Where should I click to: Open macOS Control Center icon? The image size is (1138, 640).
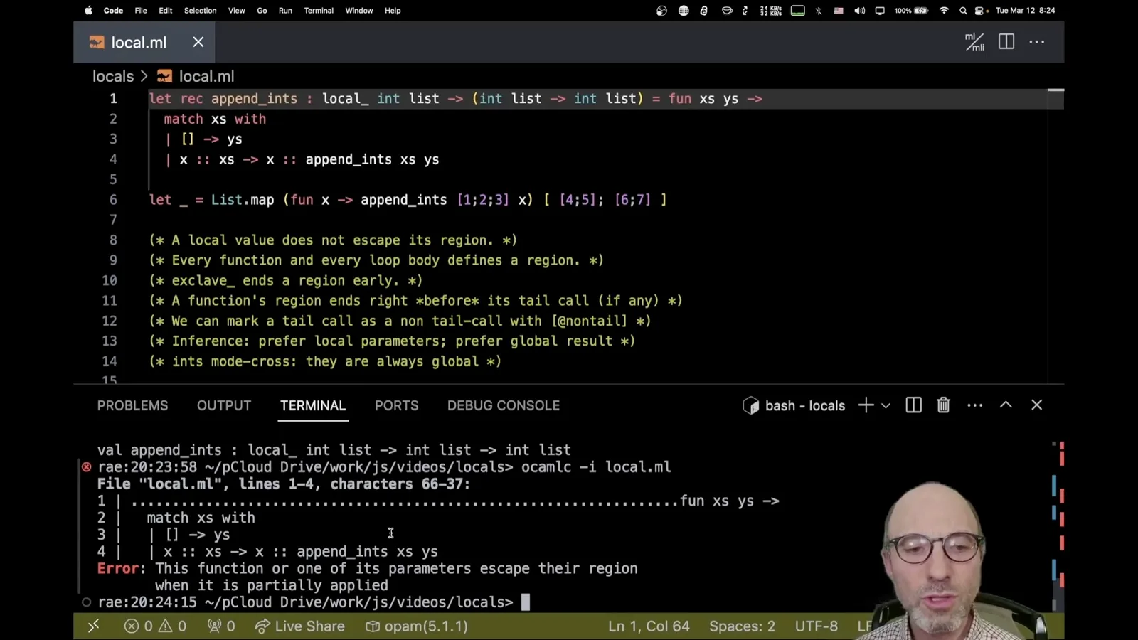981,11
